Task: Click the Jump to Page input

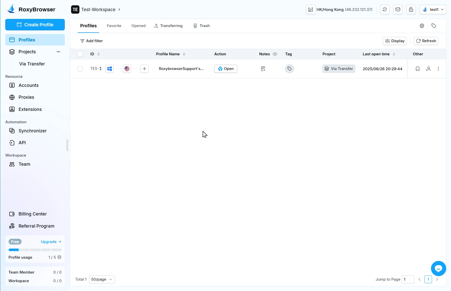Action: (x=408, y=279)
